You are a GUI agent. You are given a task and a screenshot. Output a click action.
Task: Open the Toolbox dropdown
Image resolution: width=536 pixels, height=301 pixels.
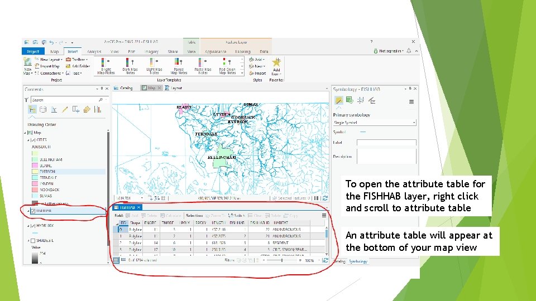tap(87, 60)
